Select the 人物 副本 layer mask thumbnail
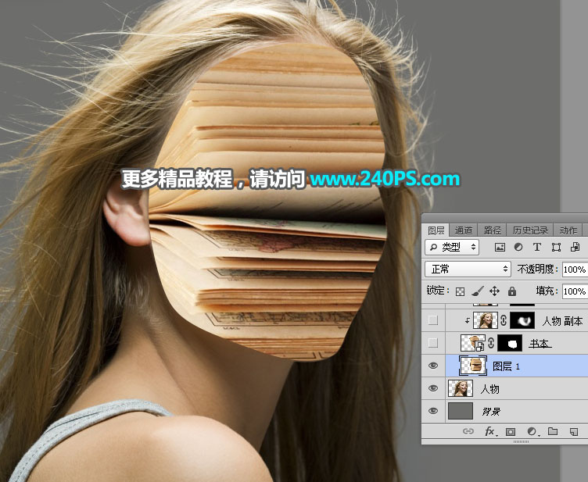The image size is (588, 482). click(x=522, y=320)
